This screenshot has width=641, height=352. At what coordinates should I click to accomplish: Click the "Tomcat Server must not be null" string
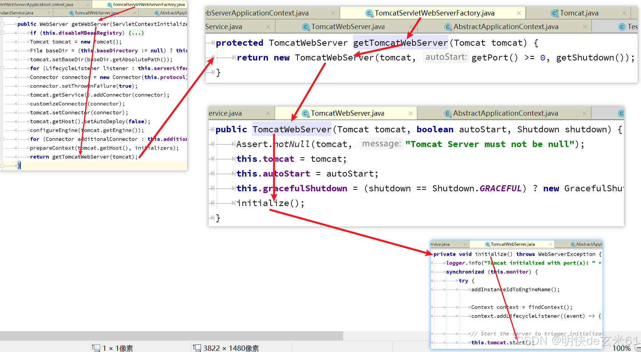[x=490, y=144]
